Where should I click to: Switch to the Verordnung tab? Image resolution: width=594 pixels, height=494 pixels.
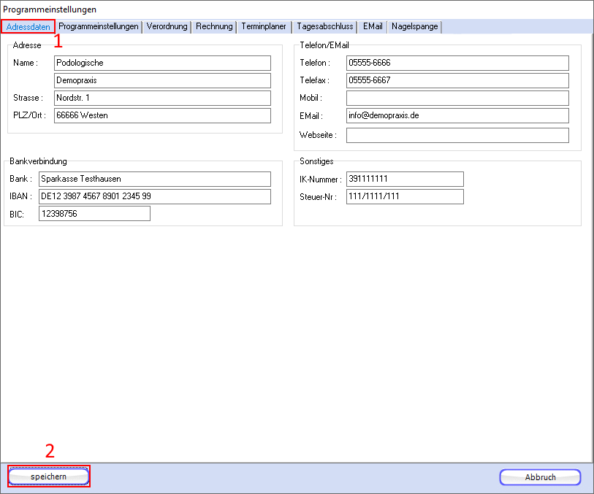(x=167, y=26)
